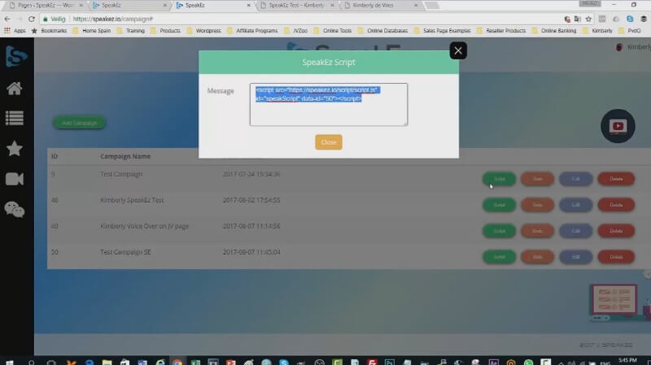Click the orange Close button in dialog
This screenshot has width=651, height=365.
pyautogui.click(x=329, y=142)
